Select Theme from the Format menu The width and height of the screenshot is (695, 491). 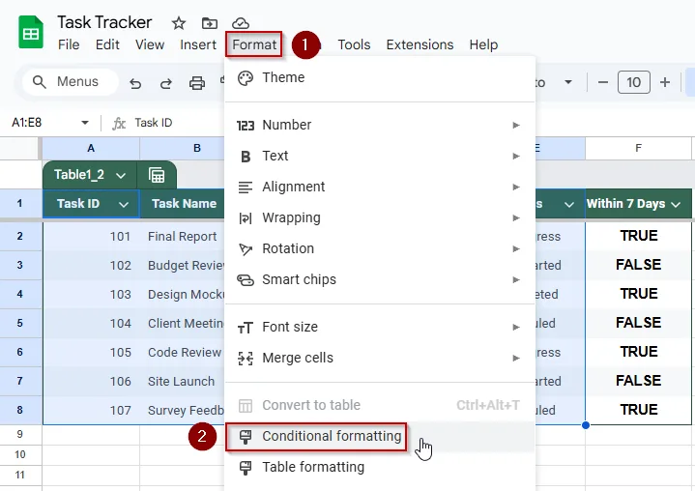coord(380,77)
